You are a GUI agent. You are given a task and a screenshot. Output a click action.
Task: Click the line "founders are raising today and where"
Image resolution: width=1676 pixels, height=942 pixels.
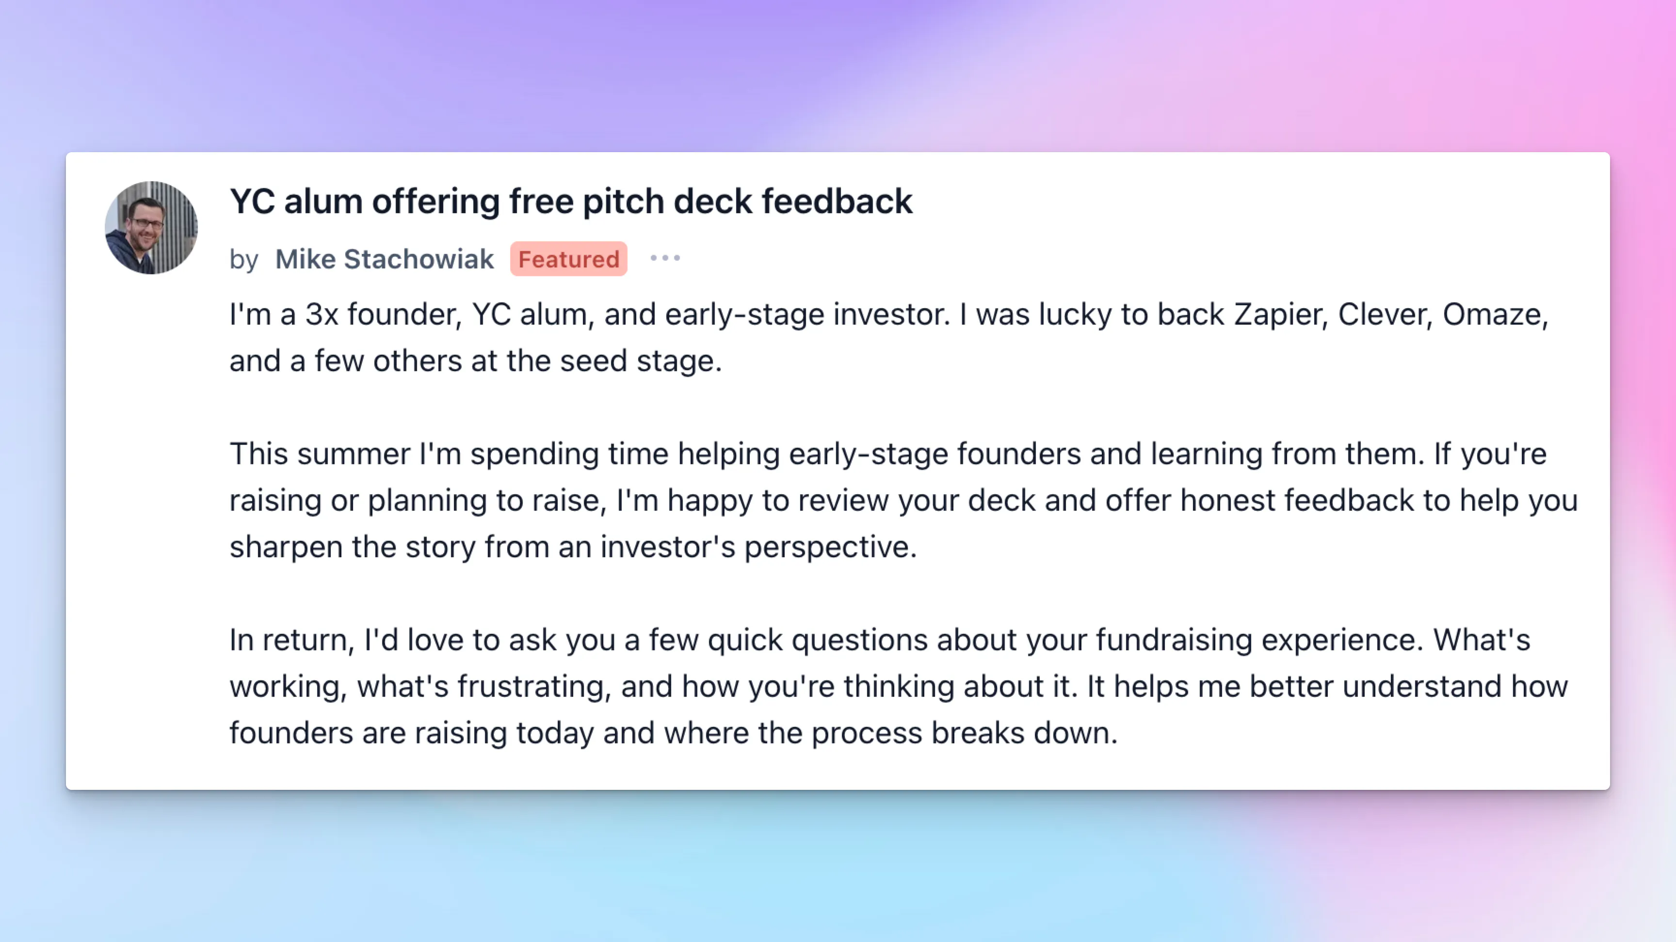coord(674,733)
